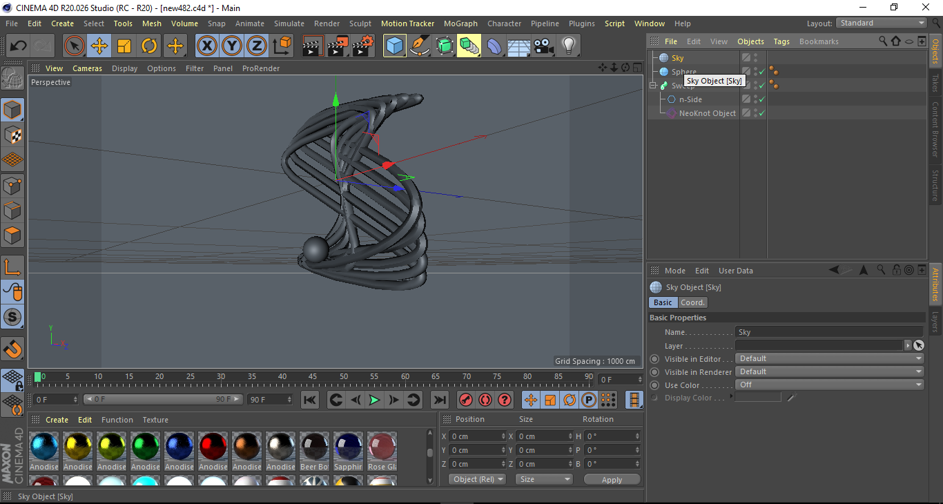Toggle the n-Side enable checkmark
943x504 pixels.
click(x=762, y=99)
